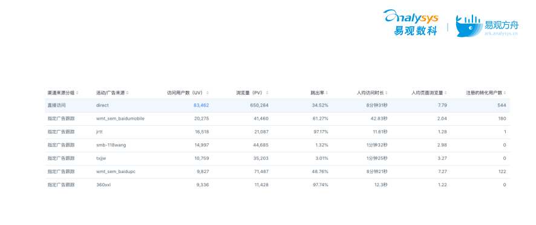Click the 35,203 PV value

coord(261,158)
